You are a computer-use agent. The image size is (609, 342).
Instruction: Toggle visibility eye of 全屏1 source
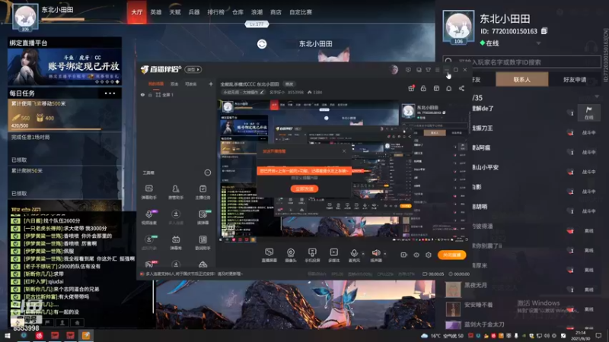[142, 94]
